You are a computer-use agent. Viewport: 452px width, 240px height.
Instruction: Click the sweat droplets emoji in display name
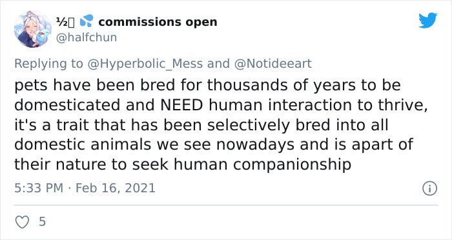(x=86, y=21)
